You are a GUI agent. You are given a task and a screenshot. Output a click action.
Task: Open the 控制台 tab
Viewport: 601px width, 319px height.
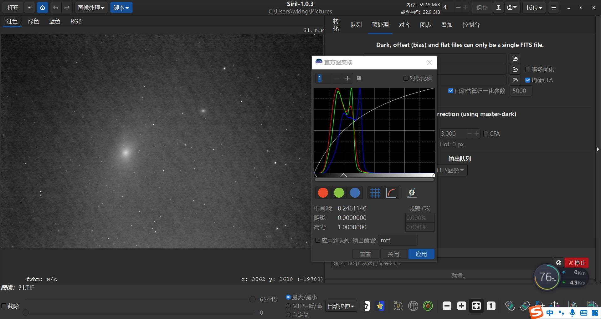coord(471,25)
